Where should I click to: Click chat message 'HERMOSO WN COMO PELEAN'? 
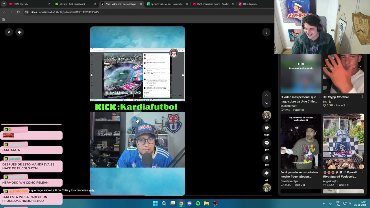click(25, 183)
